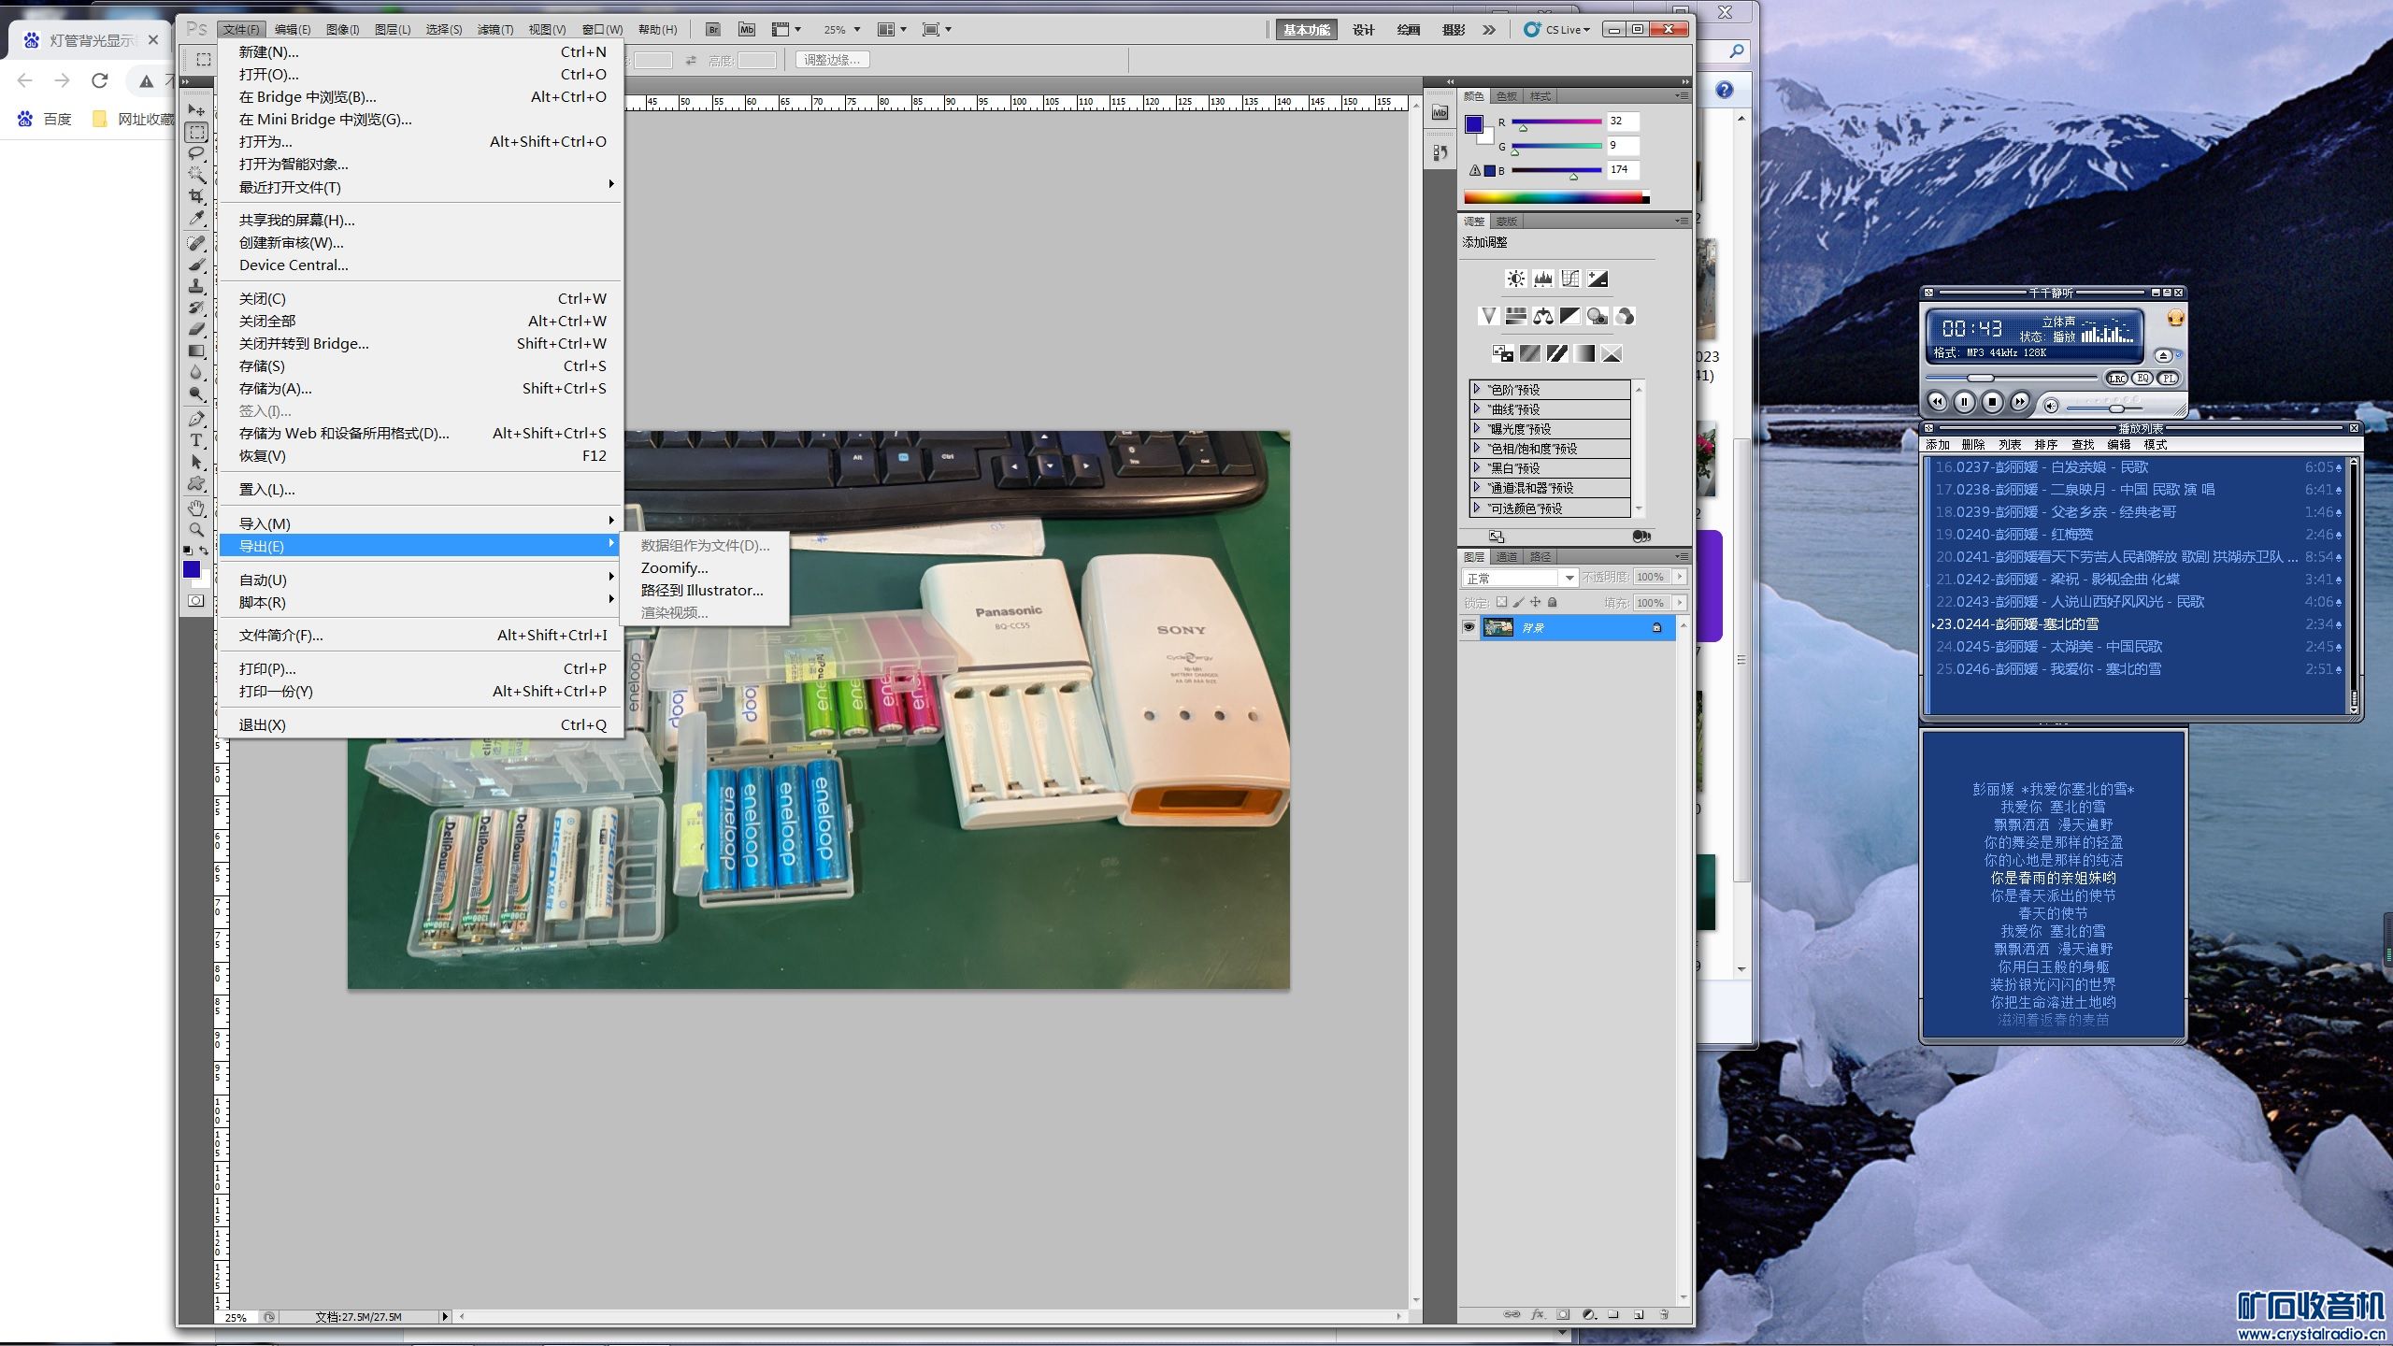This screenshot has height=1346, width=2393.
Task: Switch to the 通道 channels tab
Action: click(x=1507, y=556)
